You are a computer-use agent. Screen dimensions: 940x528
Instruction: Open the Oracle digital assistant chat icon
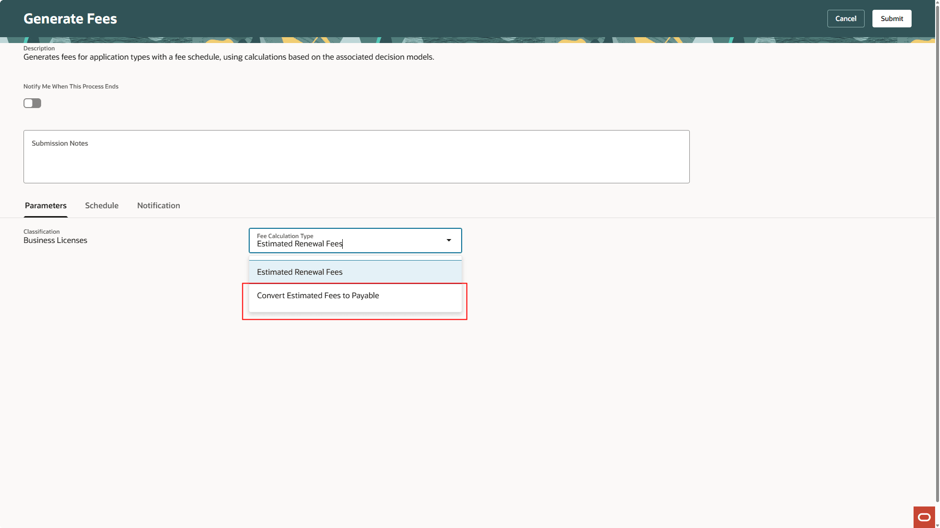pyautogui.click(x=924, y=517)
